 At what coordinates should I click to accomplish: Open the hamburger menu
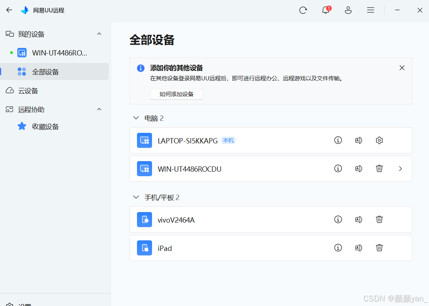click(371, 10)
